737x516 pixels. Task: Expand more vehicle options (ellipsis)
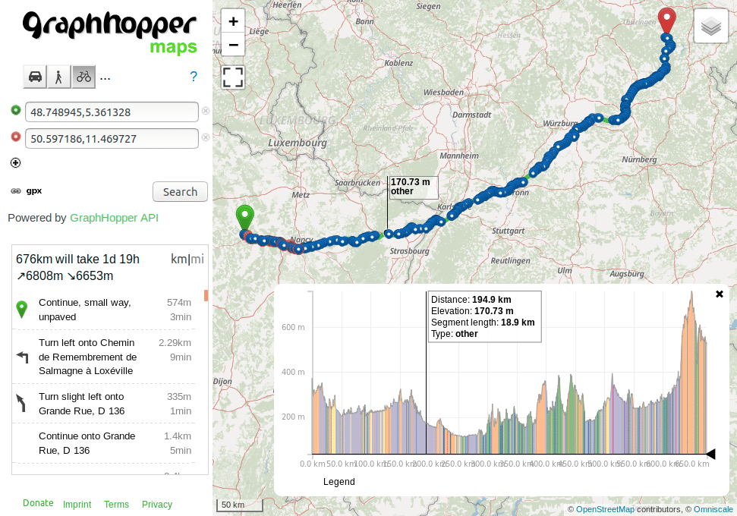point(106,77)
